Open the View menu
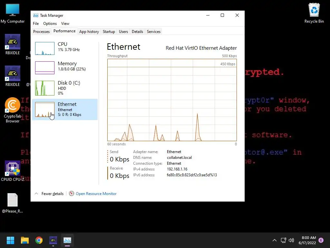330x248 pixels. pos(65,23)
